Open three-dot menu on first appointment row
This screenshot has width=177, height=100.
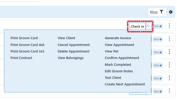tap(169, 26)
